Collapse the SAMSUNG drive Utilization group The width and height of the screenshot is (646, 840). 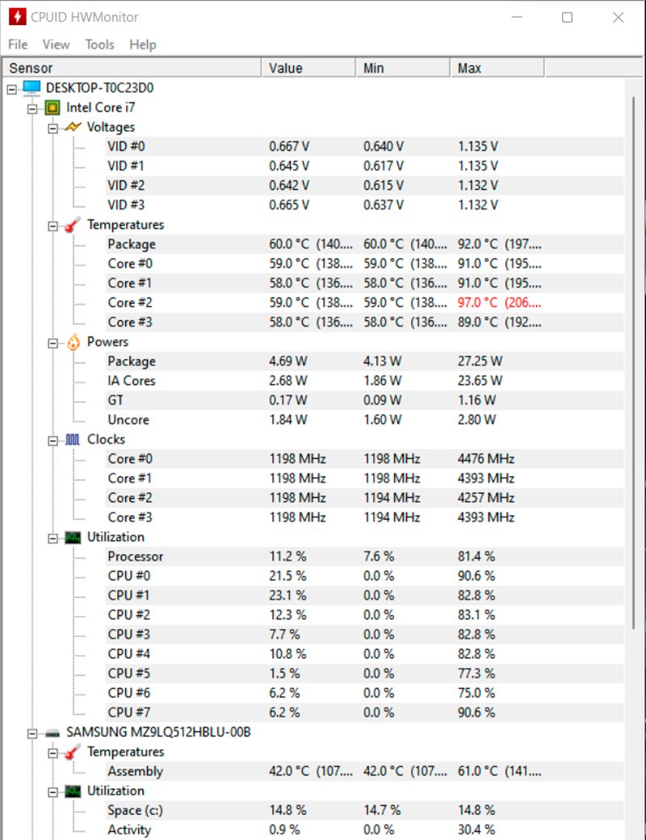(53, 792)
